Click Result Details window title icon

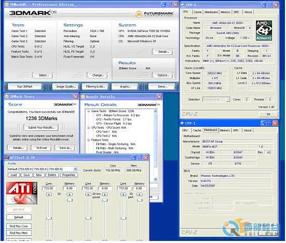coord(83,97)
